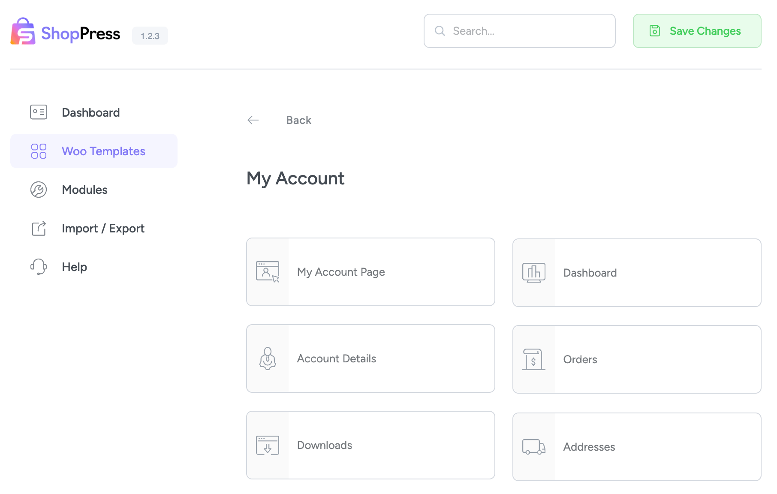The image size is (777, 494).
Task: Click the Addresses truck icon
Action: tap(533, 446)
